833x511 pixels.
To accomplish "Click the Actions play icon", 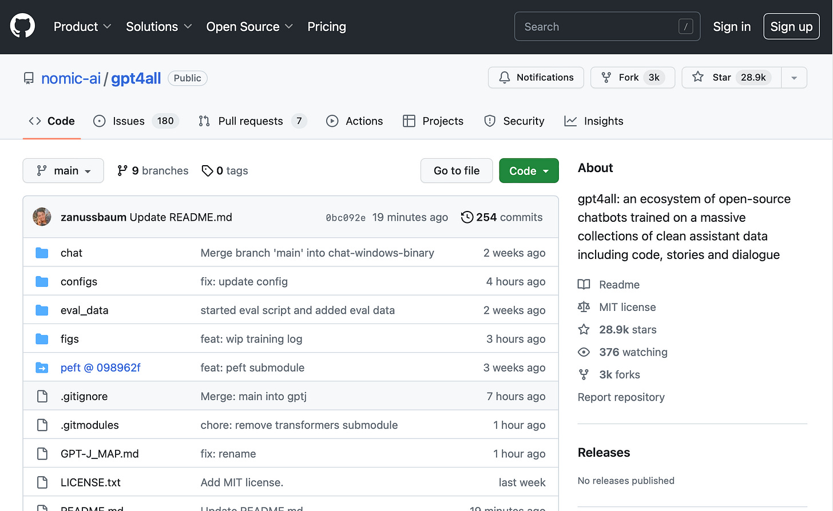I will click(x=332, y=121).
